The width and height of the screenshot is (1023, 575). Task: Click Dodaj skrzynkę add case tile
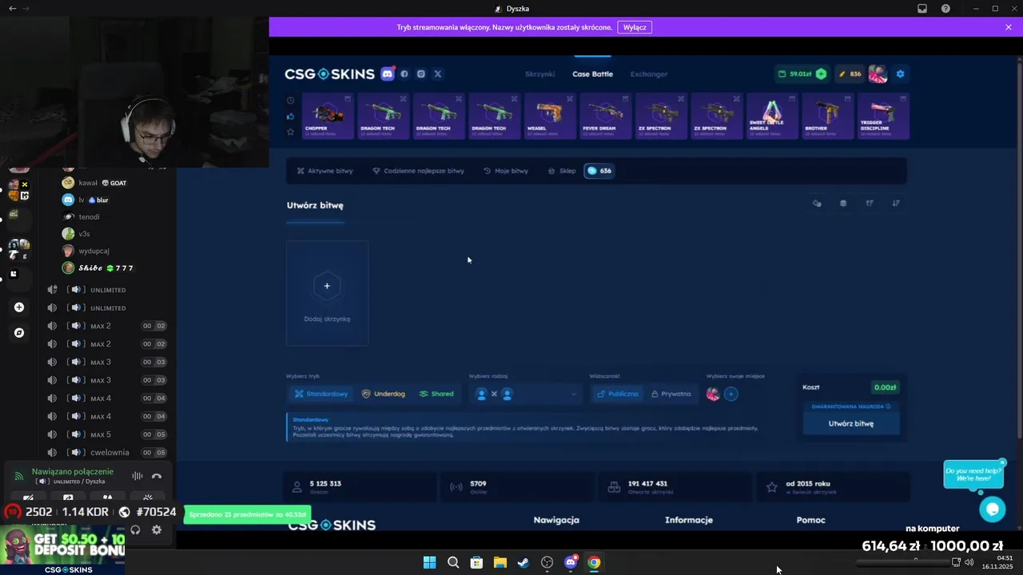click(327, 293)
